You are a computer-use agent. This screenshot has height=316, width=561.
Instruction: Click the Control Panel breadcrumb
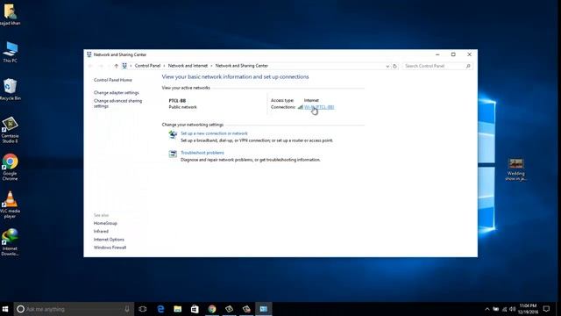[147, 66]
